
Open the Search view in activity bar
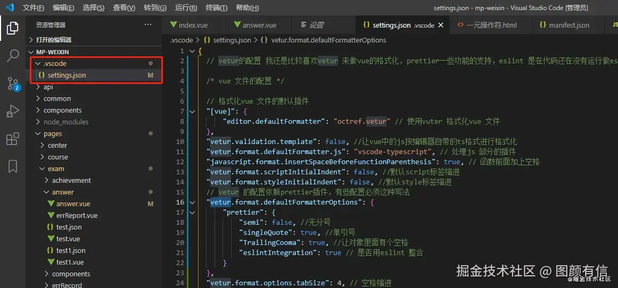[x=13, y=56]
